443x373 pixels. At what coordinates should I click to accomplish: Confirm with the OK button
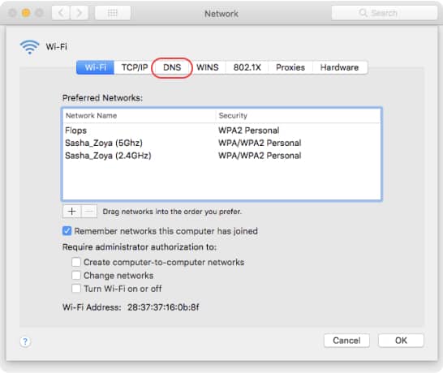coord(401,341)
